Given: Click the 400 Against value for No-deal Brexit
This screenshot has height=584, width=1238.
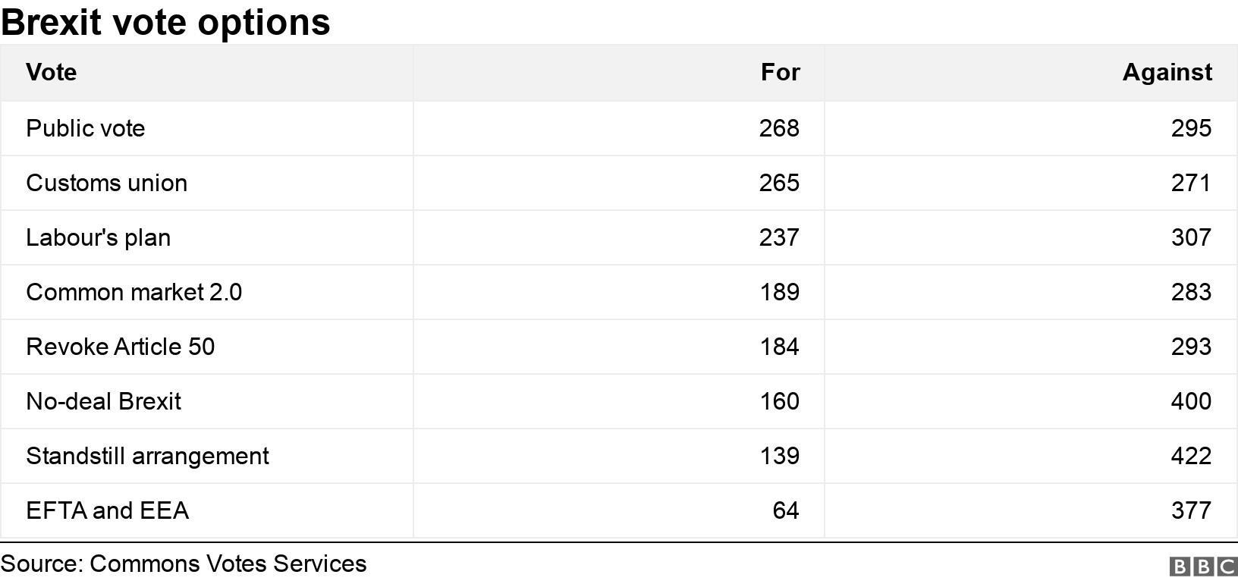Looking at the screenshot, I should 1191,401.
